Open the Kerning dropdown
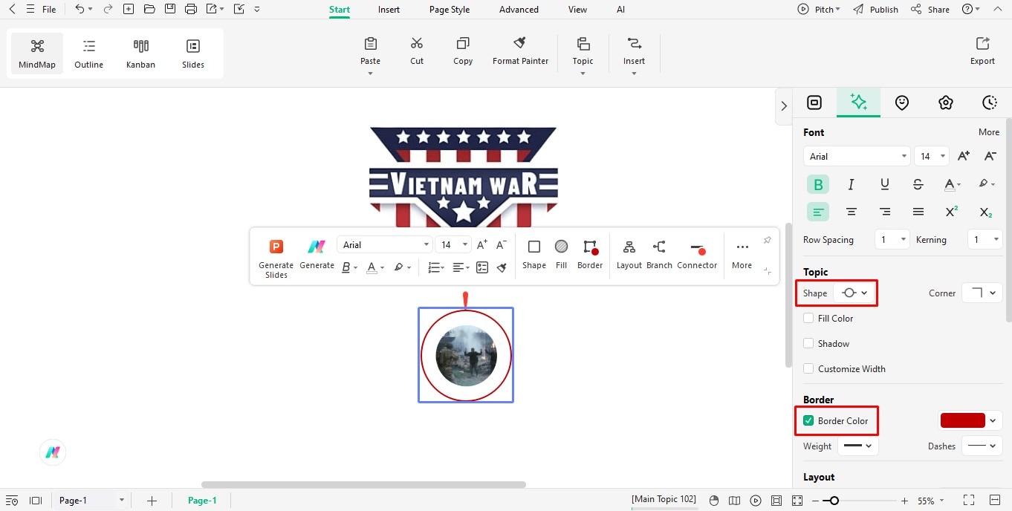Screen dimensions: 1012x511 coord(985,239)
